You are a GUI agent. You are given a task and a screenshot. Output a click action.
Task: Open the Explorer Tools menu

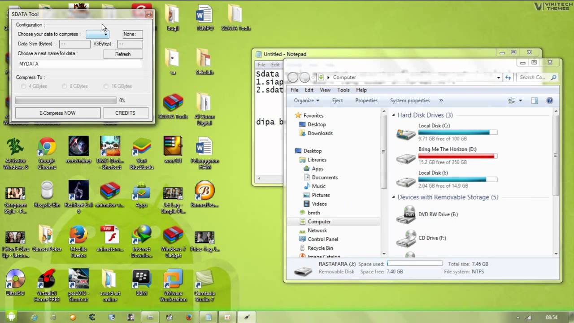pyautogui.click(x=344, y=90)
